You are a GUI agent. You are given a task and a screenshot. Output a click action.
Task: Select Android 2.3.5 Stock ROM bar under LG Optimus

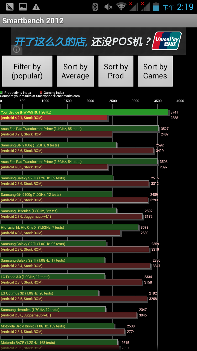pyautogui.click(x=74, y=299)
